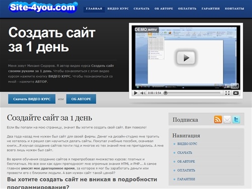Click the DEMO.wmv video title
Viewport: 252px width, 189px height.
[146, 30]
